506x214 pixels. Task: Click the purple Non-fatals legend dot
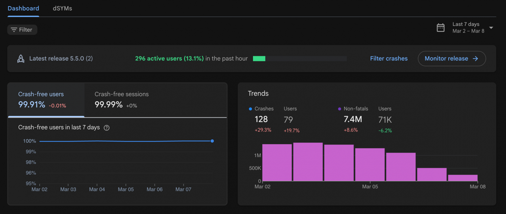point(340,109)
